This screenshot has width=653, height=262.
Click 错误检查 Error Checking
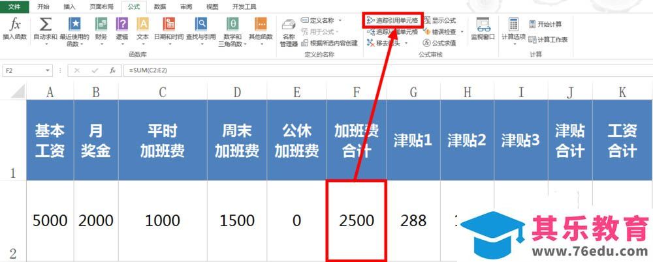pos(439,31)
